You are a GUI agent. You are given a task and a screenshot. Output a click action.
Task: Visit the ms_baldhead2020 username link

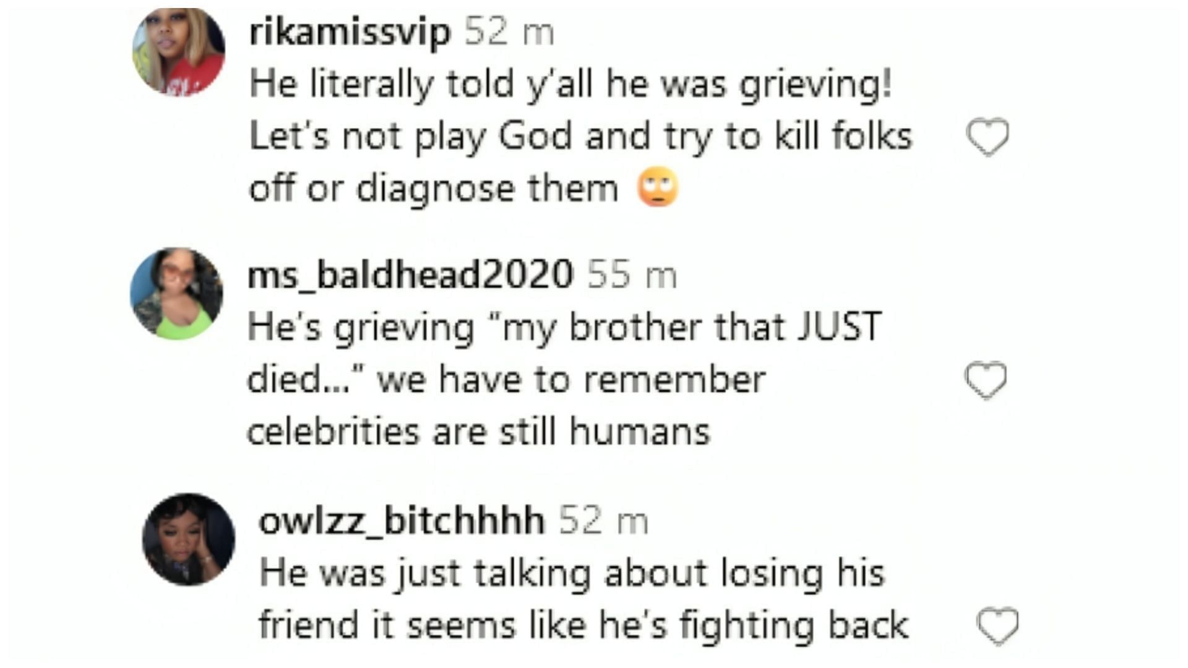pyautogui.click(x=410, y=275)
